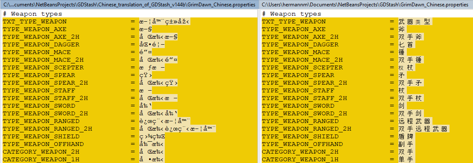This screenshot has height=163, width=473.
Task: Click Chinese value for right TXT_TYPE_WEAPON
Action: click(x=415, y=22)
